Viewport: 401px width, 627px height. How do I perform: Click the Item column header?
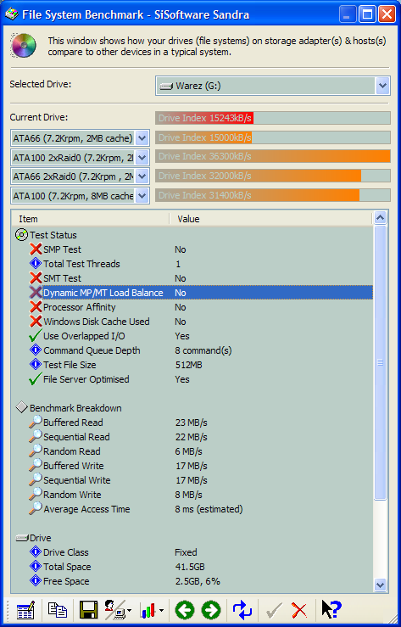click(90, 219)
